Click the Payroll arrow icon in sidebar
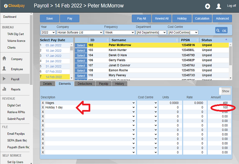The height and width of the screenshot is (164, 239). coord(4,79)
